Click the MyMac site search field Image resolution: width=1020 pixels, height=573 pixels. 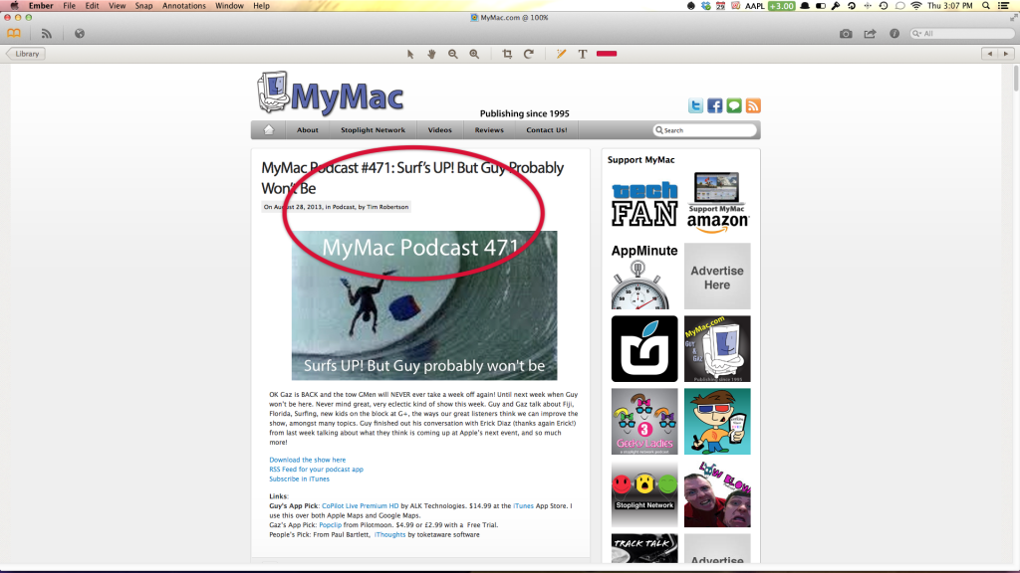pyautogui.click(x=705, y=130)
